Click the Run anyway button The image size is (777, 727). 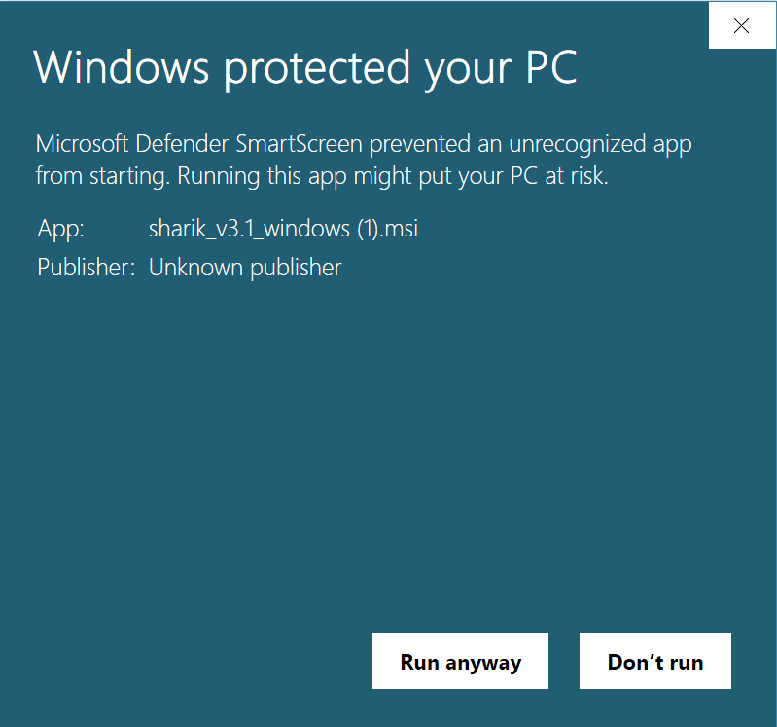pyautogui.click(x=460, y=661)
